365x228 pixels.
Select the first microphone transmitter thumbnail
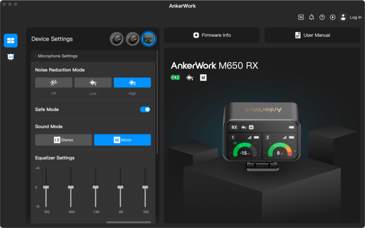point(117,39)
